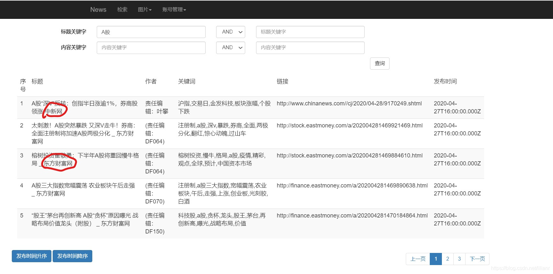
Task: Click author cell '责任编辑：叶攀'
Action: 157,108
